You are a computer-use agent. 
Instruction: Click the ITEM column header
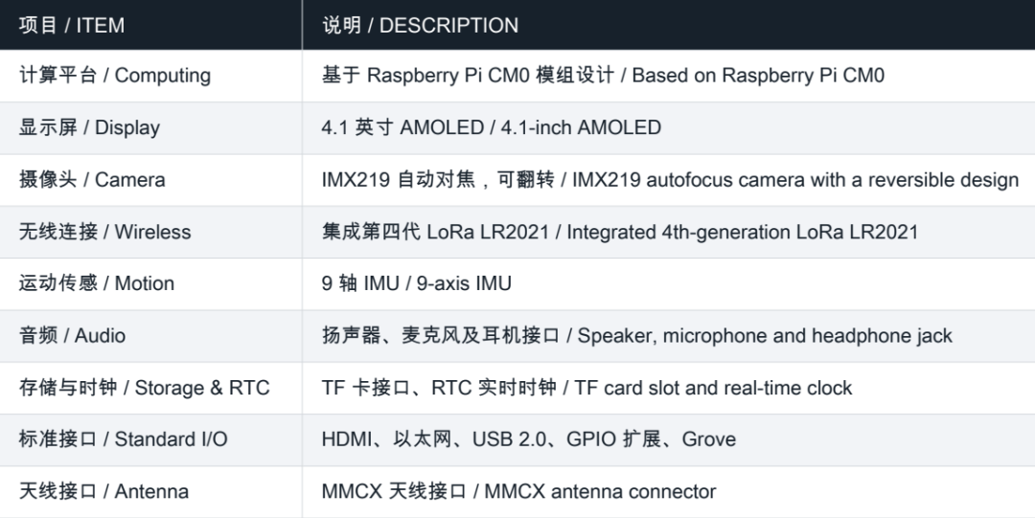71,25
